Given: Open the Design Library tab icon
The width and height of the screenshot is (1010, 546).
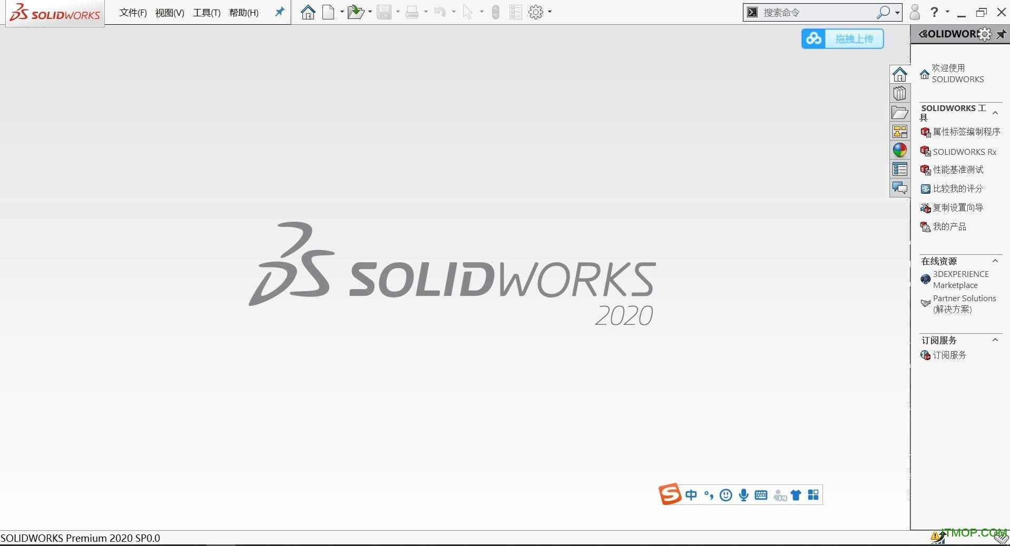Looking at the screenshot, I should pos(900,93).
